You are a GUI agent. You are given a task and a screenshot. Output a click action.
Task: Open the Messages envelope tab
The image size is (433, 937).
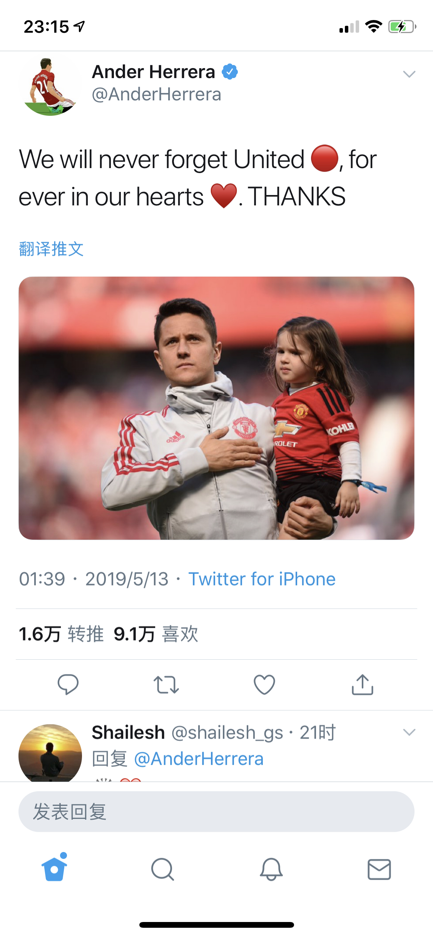click(x=379, y=869)
